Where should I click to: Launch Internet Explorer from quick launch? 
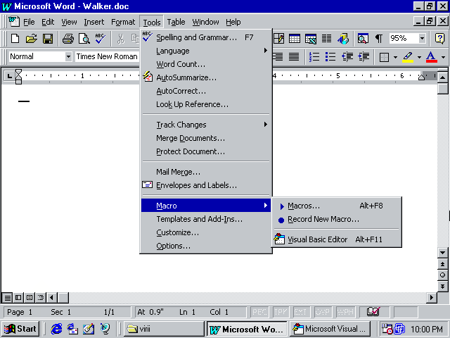point(56,329)
